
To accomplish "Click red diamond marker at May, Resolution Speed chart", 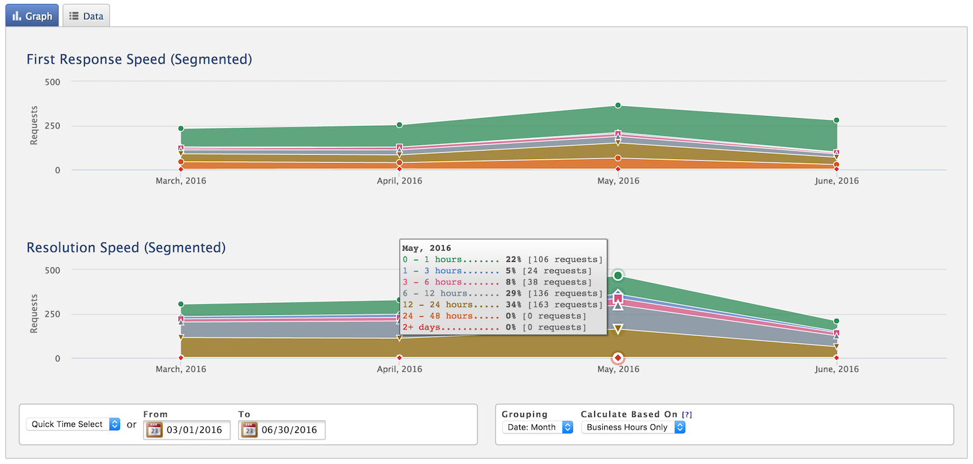I will tap(618, 358).
